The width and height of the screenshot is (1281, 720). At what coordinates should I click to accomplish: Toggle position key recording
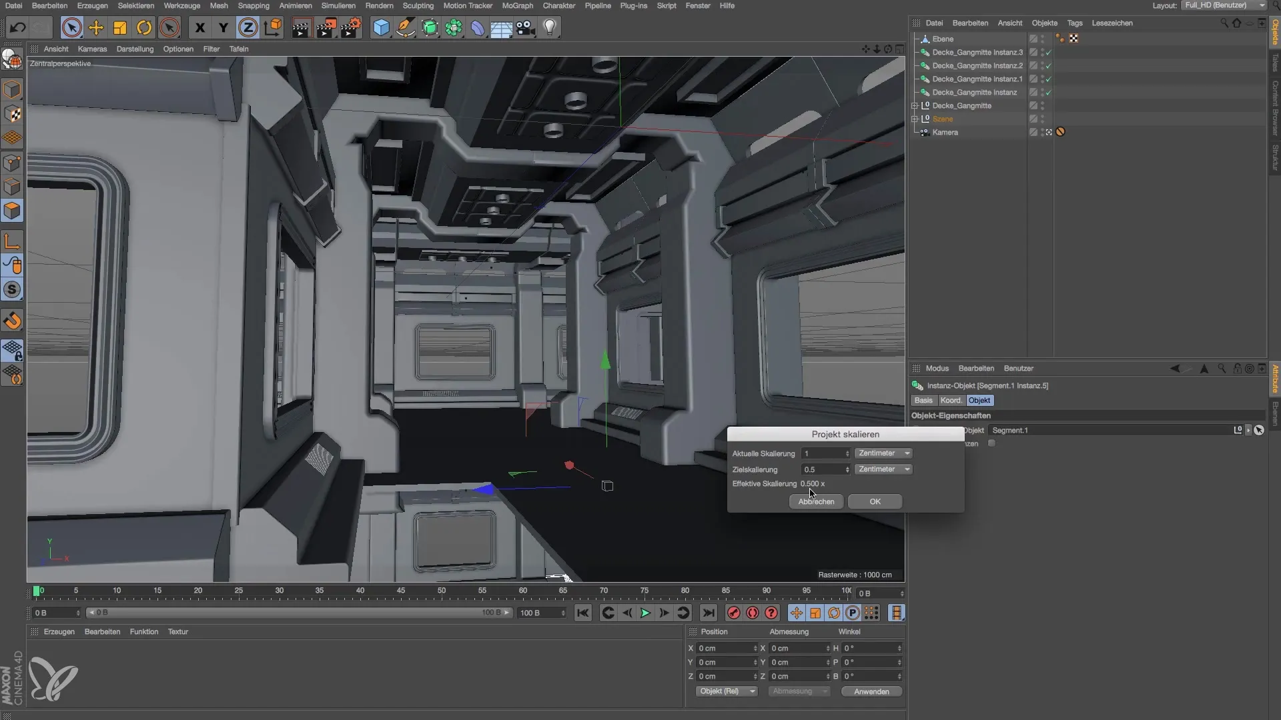click(796, 613)
